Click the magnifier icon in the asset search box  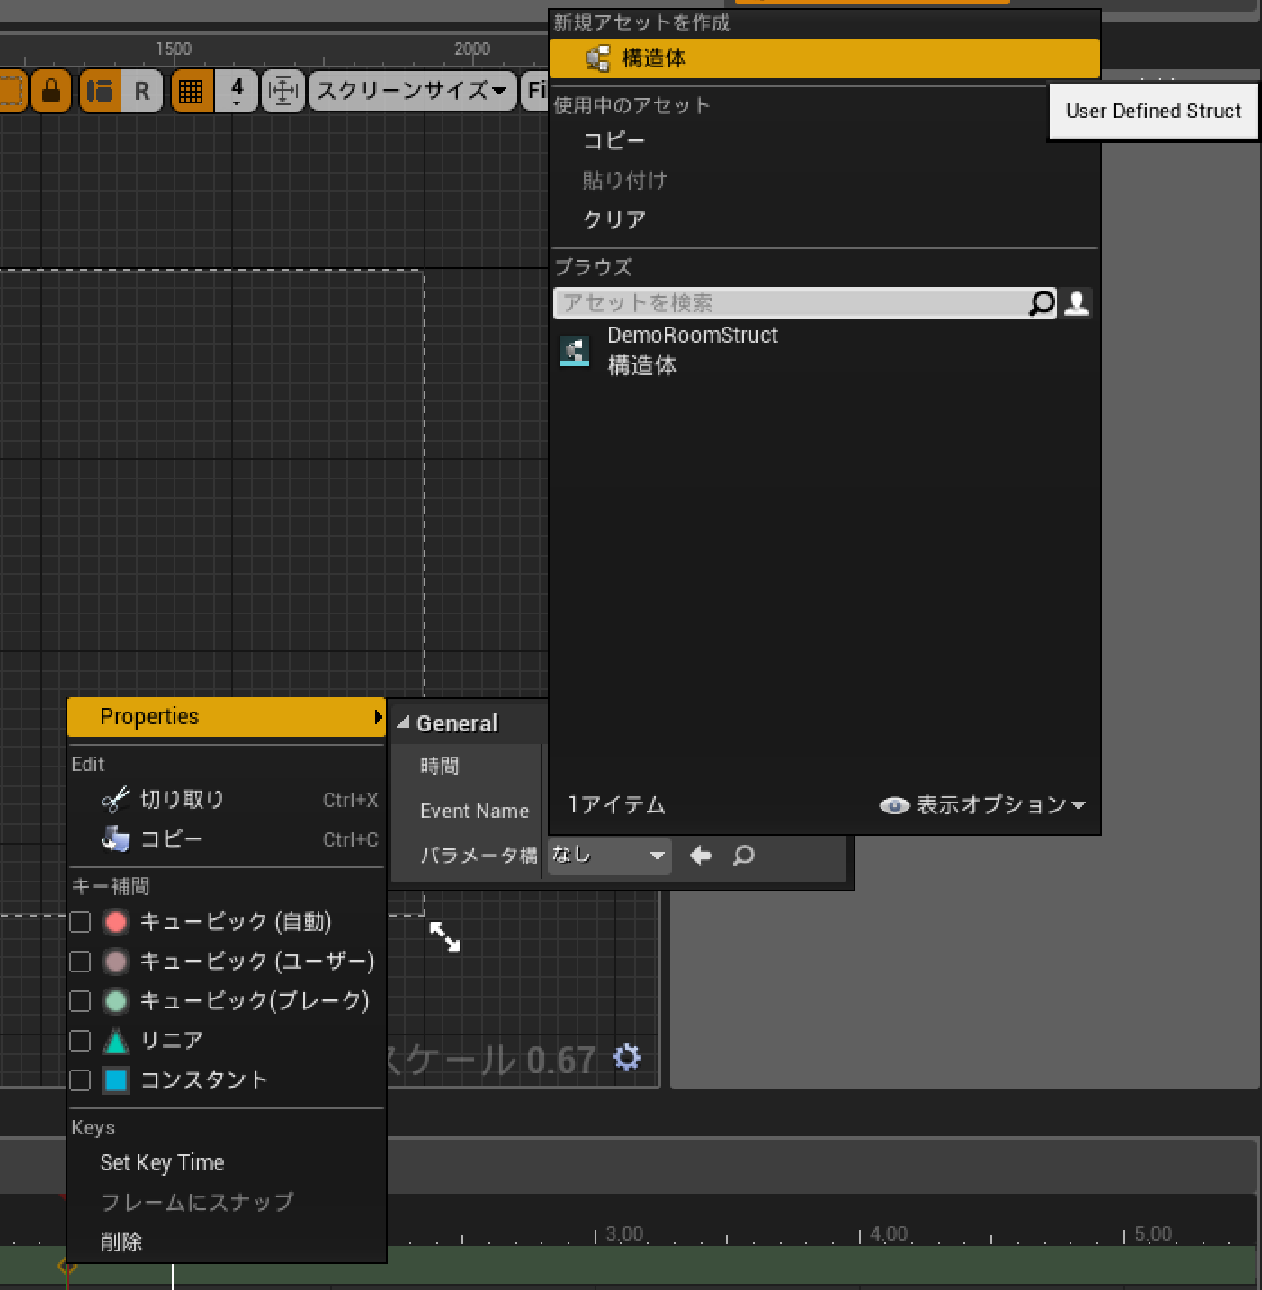tap(1042, 303)
